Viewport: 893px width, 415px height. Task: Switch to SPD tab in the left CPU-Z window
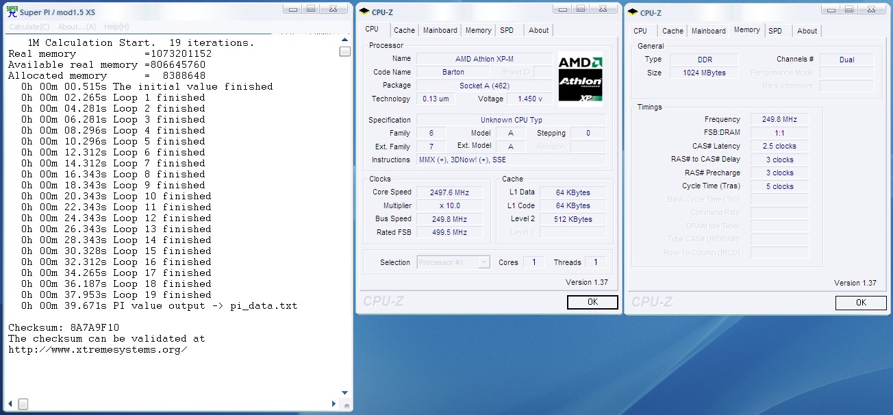[x=507, y=30]
